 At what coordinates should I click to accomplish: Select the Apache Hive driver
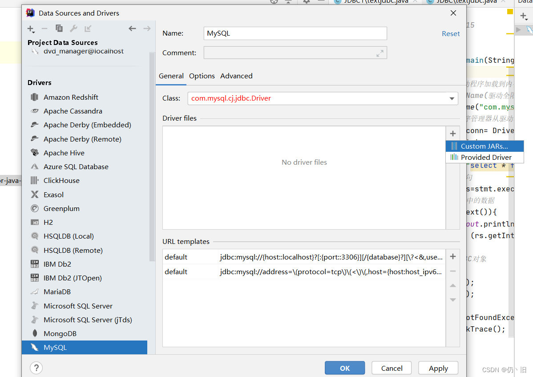point(84,153)
